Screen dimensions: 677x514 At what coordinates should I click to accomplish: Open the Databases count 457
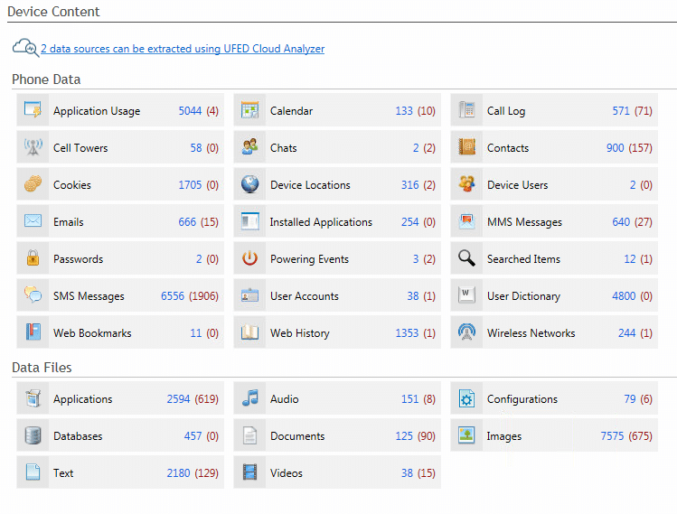(x=193, y=436)
